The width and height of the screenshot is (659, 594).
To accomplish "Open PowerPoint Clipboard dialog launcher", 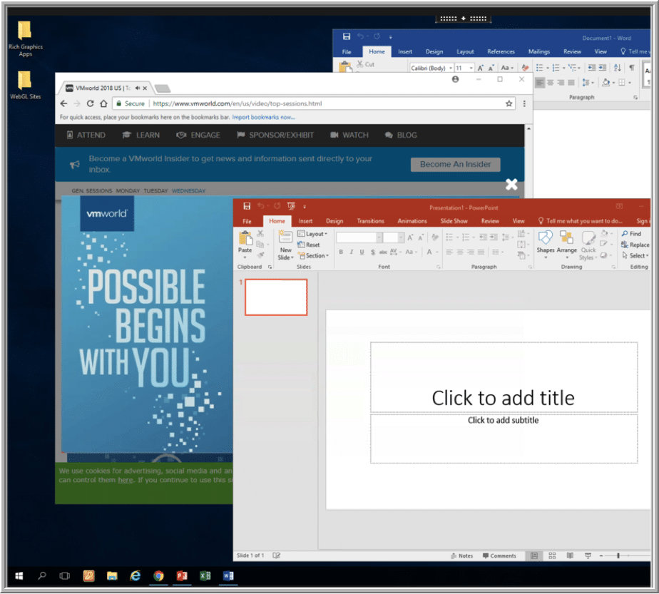I will pyautogui.click(x=270, y=267).
